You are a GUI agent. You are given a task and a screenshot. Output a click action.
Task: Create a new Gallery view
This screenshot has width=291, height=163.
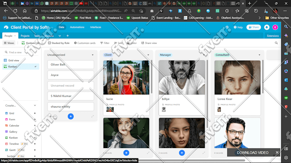point(21,131)
